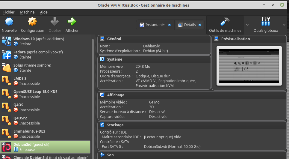This screenshot has height=159, width=289.
Task: Open the Aide menu
Action: tap(44, 12)
